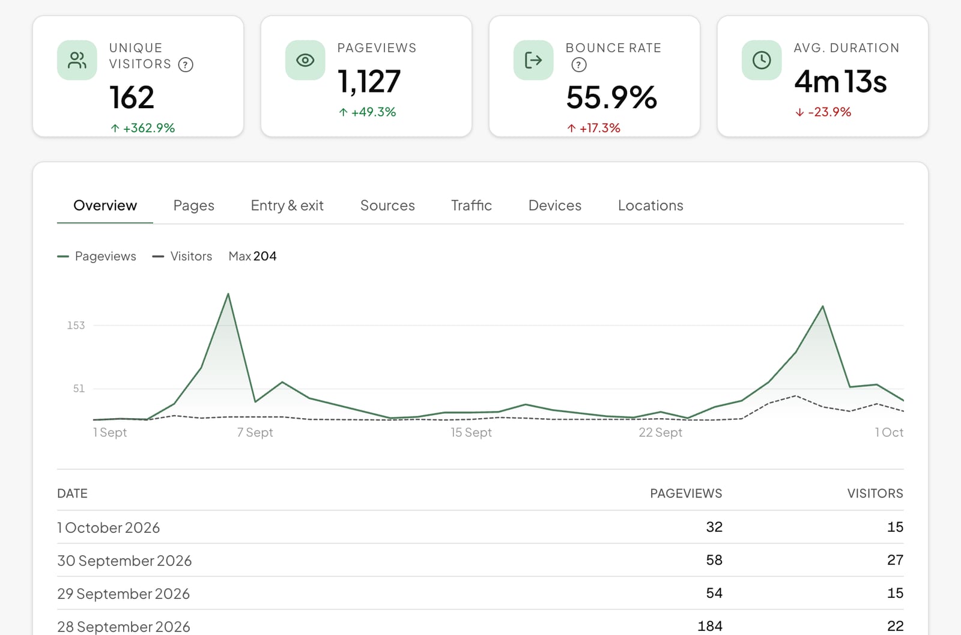
Task: Click the Unique Visitors people icon
Action: pos(77,60)
